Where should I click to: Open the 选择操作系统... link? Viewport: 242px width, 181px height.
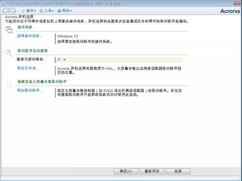click(30, 36)
